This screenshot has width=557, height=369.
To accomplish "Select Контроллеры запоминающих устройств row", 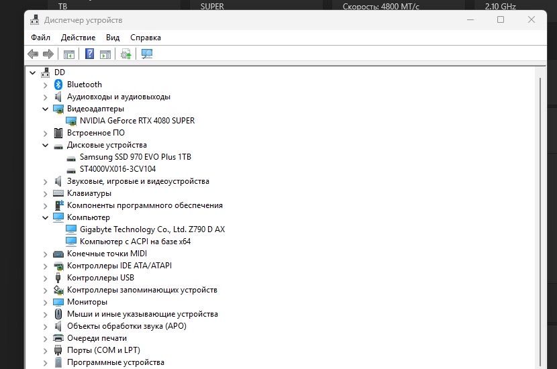I will [x=142, y=290].
